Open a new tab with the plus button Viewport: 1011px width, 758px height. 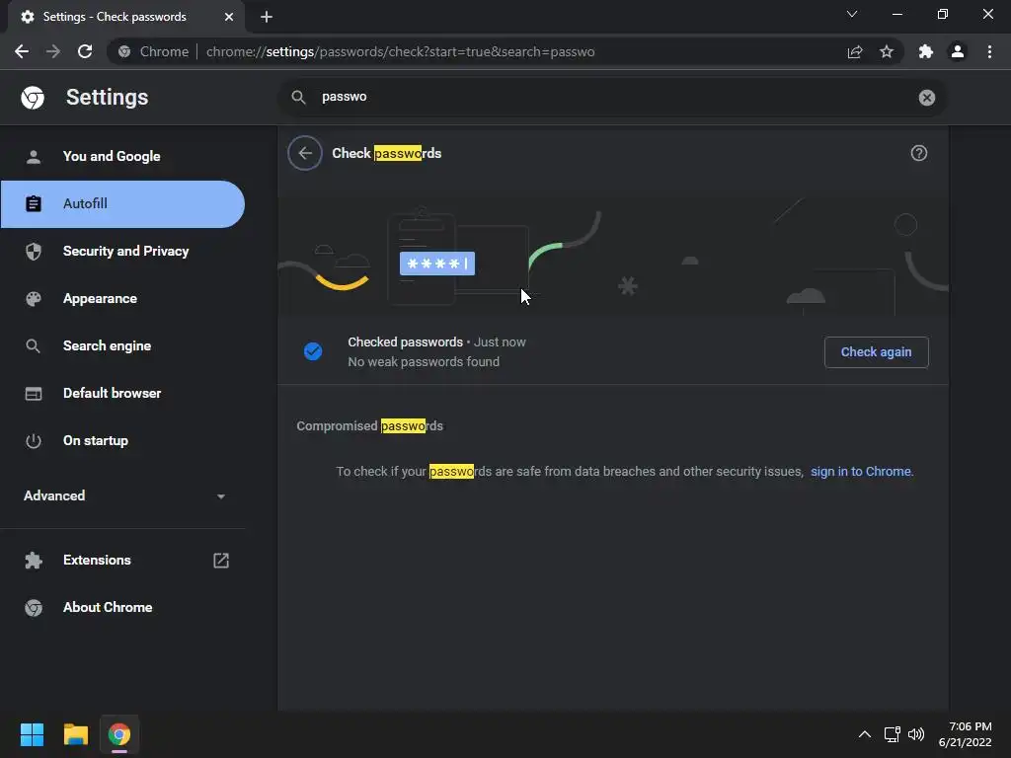click(267, 17)
